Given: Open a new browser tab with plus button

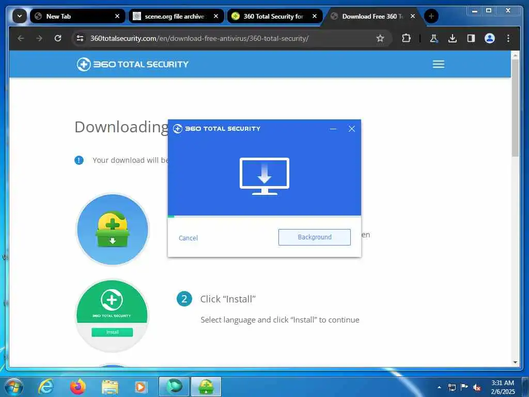Looking at the screenshot, I should pos(431,16).
